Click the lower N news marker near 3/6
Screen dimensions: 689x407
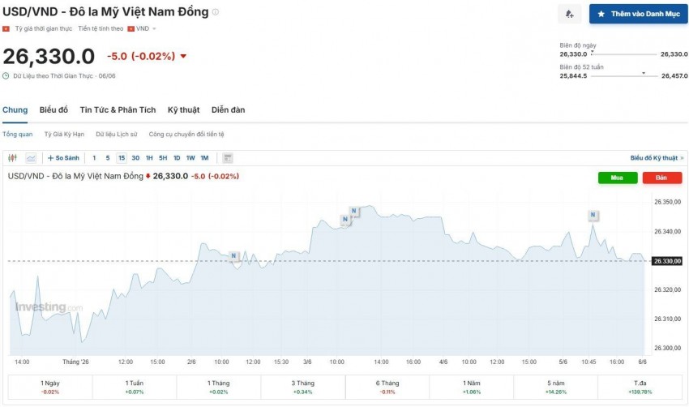(x=345, y=220)
